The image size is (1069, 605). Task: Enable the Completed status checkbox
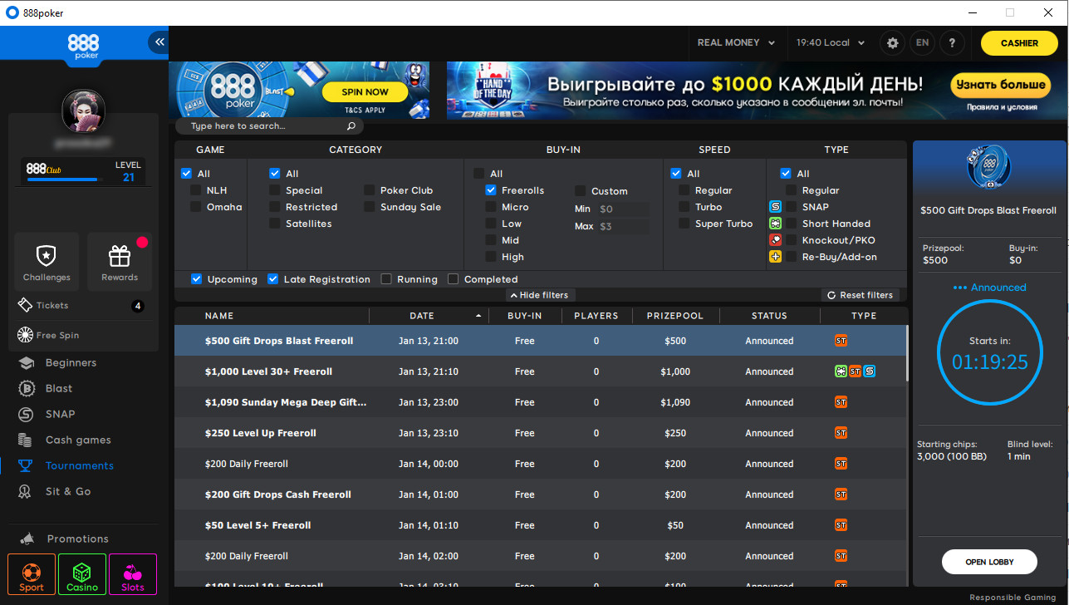click(x=454, y=279)
